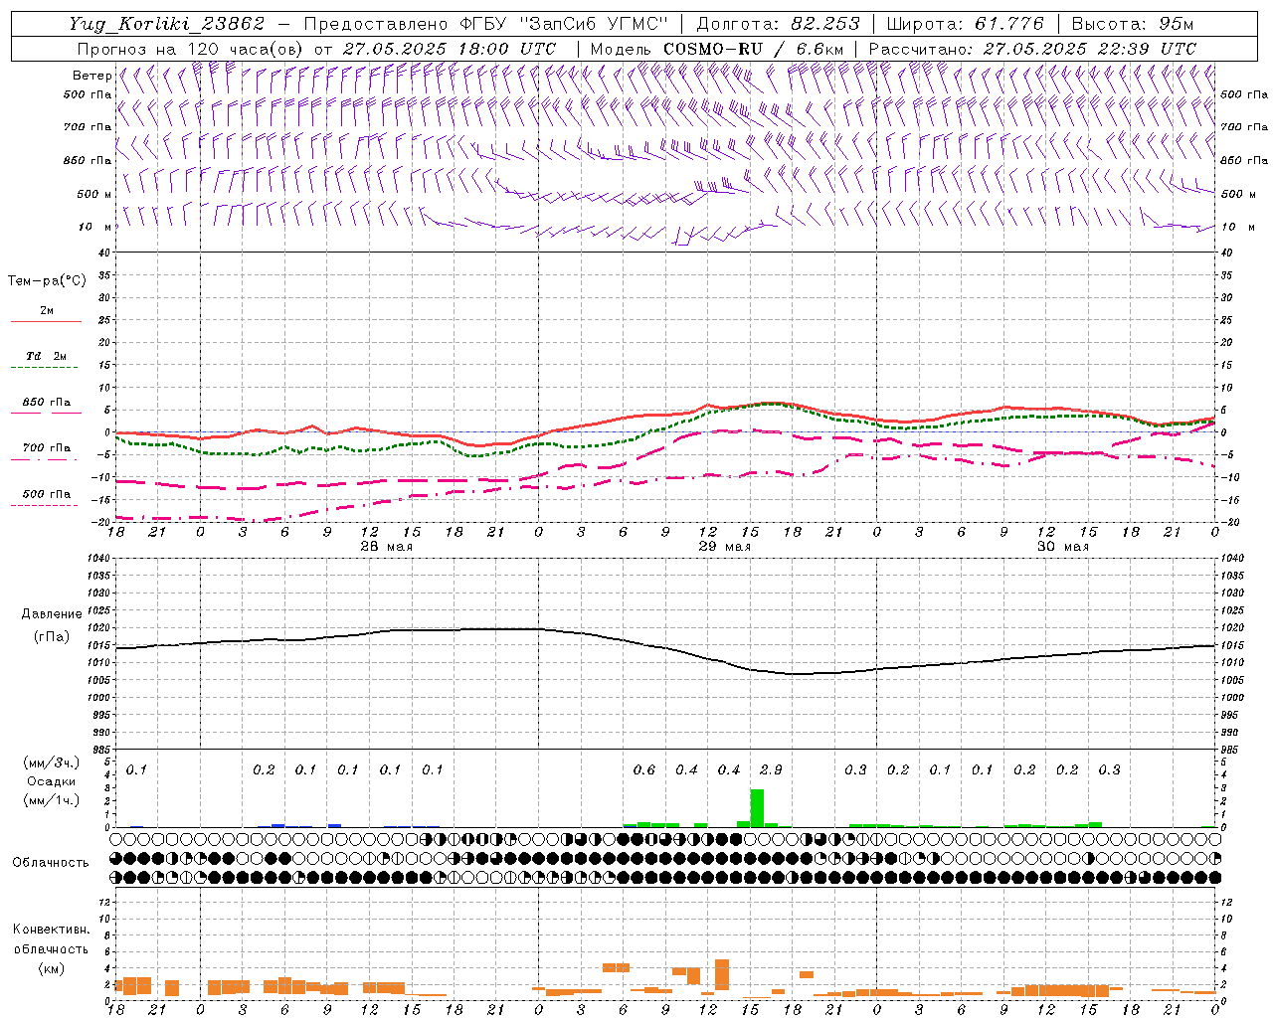1273x1018 pixels.
Task: Click the 28 мая date label
Action: [x=387, y=547]
